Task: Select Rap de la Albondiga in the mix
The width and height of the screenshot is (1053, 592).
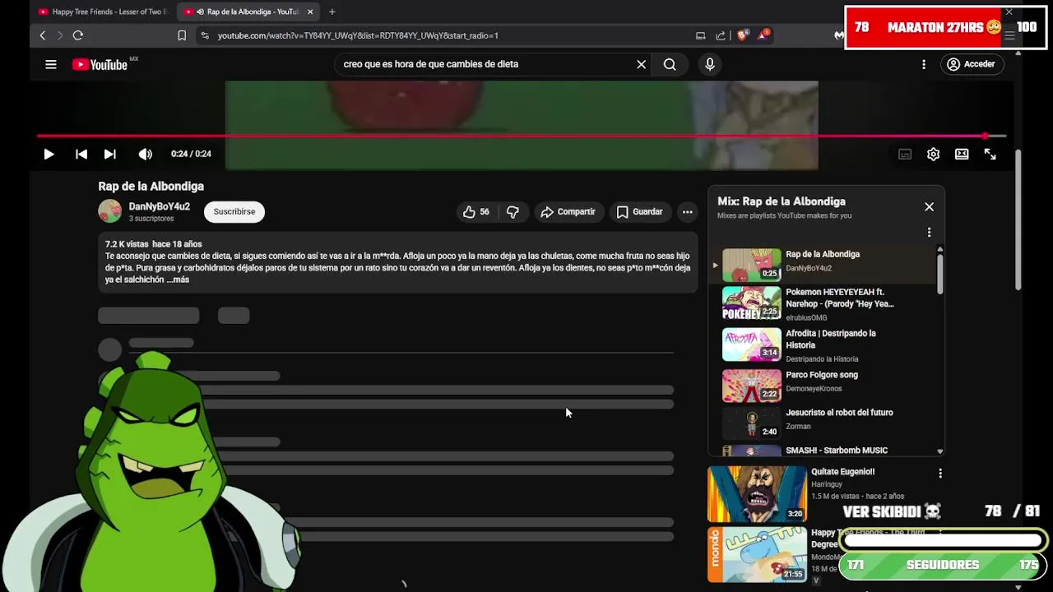Action: (823, 265)
